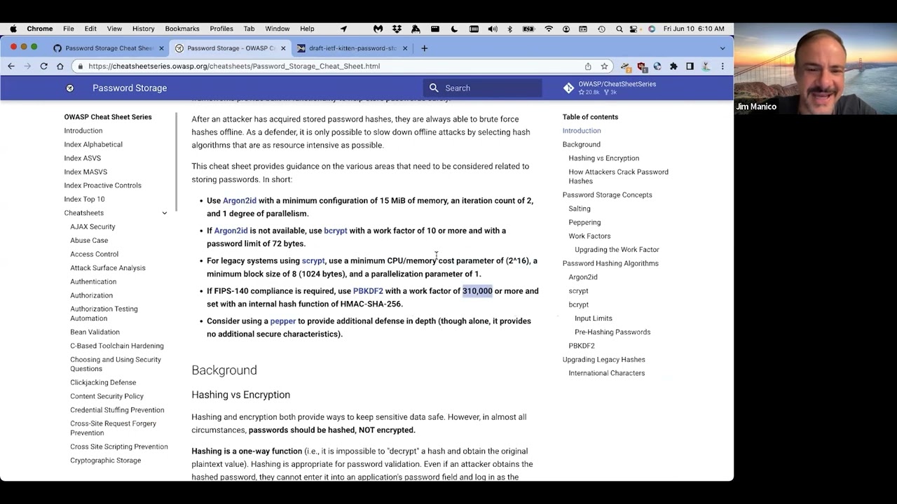
Task: Open the Profiles menu
Action: (221, 29)
